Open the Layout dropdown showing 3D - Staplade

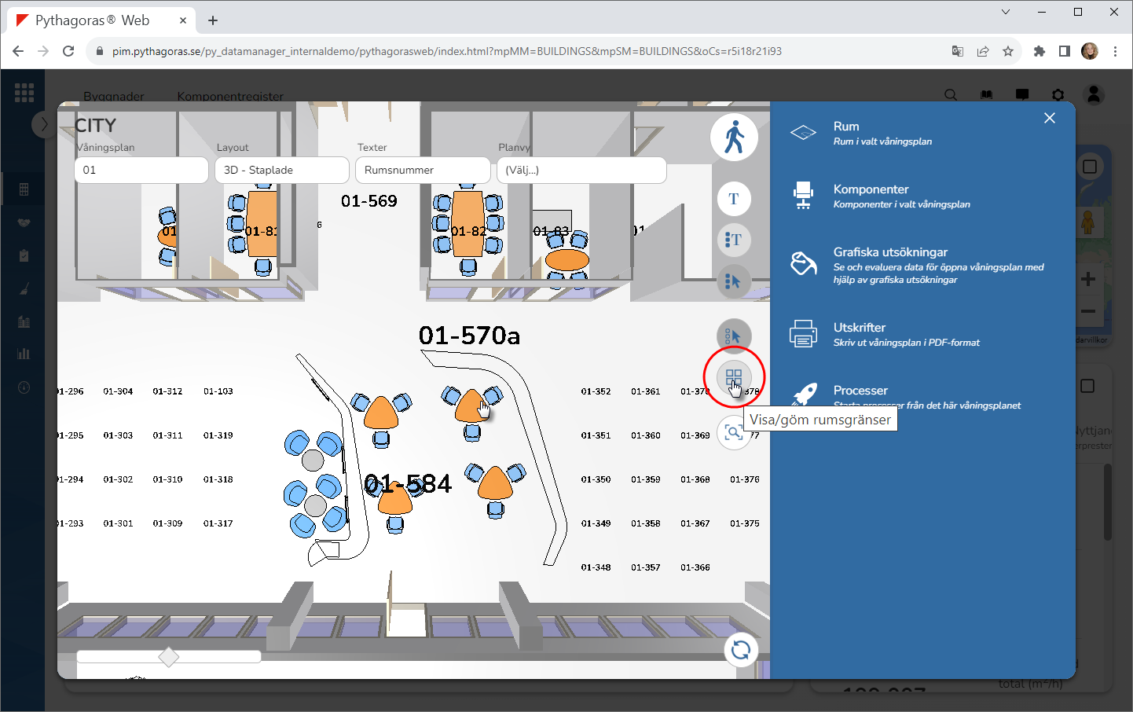[281, 170]
